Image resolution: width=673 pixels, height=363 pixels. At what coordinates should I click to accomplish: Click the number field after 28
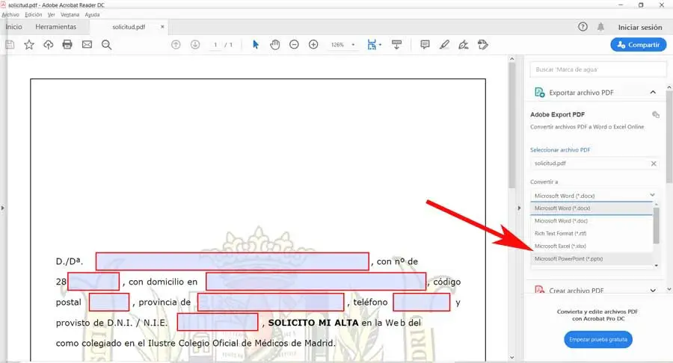click(x=93, y=282)
